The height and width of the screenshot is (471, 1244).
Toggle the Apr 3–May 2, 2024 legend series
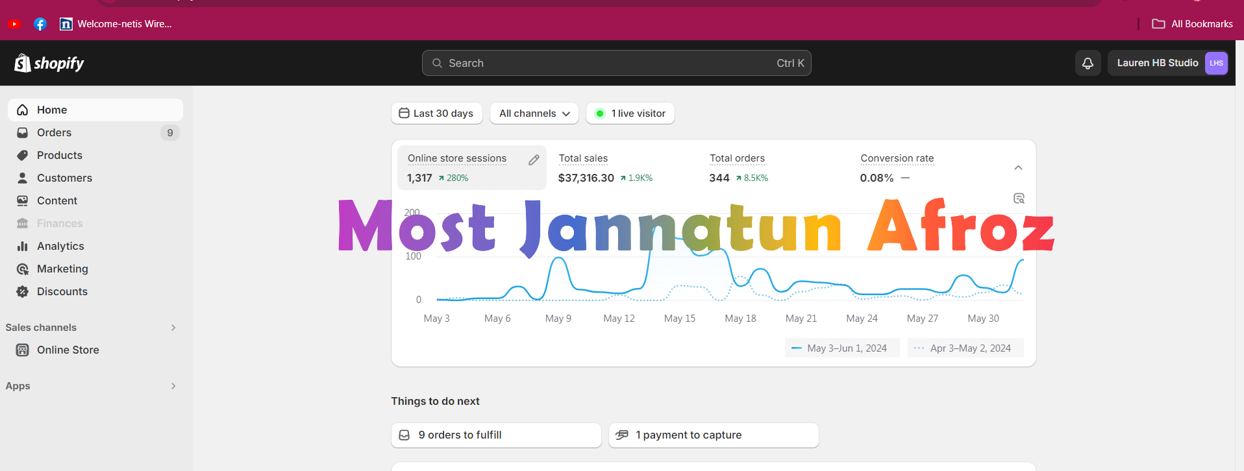click(965, 348)
